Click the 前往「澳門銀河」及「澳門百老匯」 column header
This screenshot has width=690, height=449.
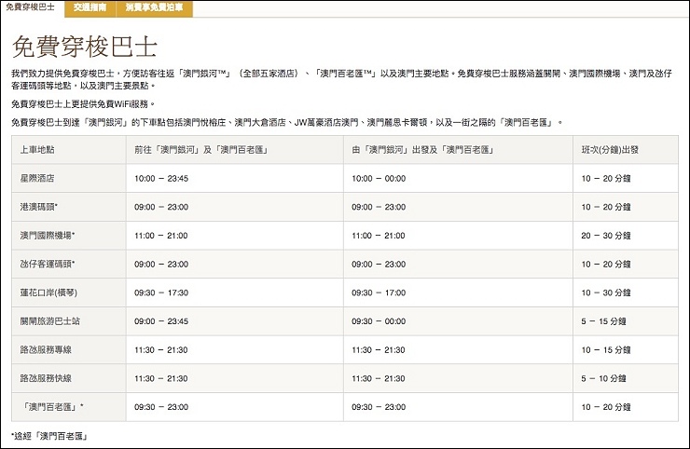[201, 150]
